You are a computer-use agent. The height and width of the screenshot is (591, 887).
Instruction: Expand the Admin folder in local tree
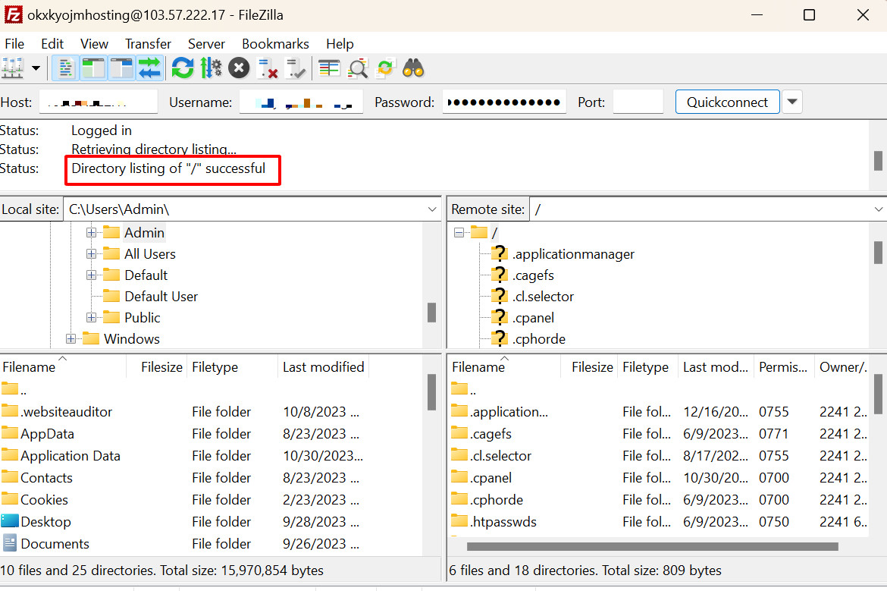click(91, 233)
